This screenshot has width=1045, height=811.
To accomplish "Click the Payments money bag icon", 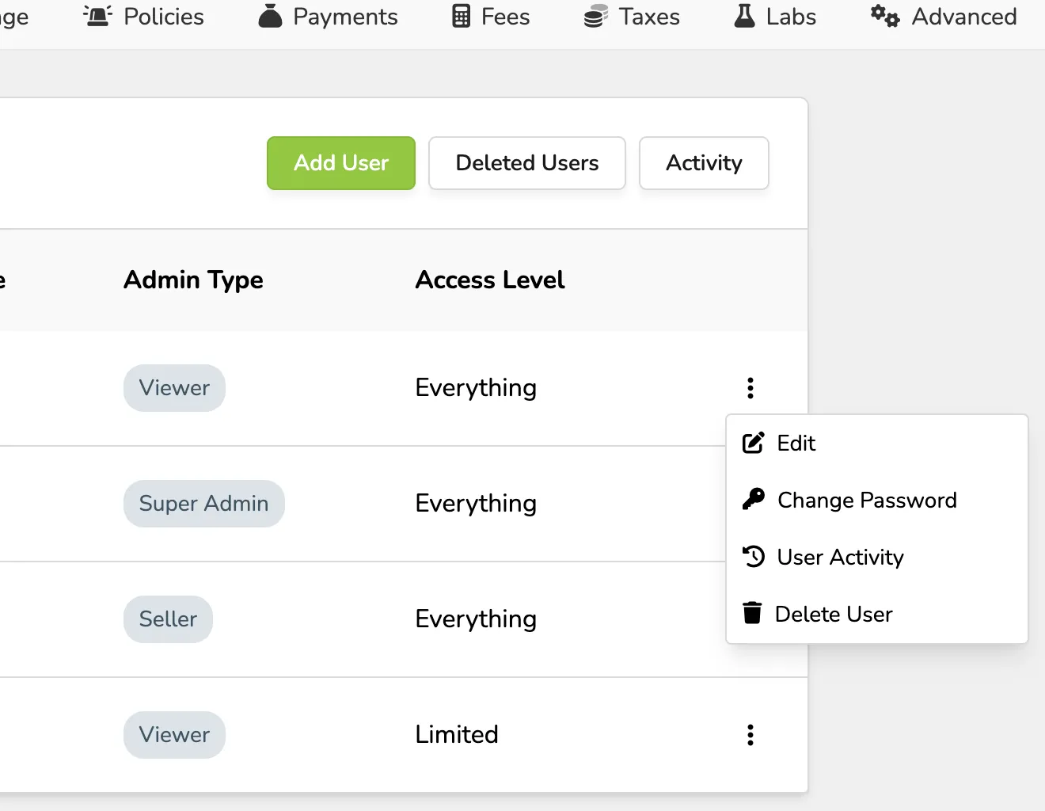I will click(270, 16).
